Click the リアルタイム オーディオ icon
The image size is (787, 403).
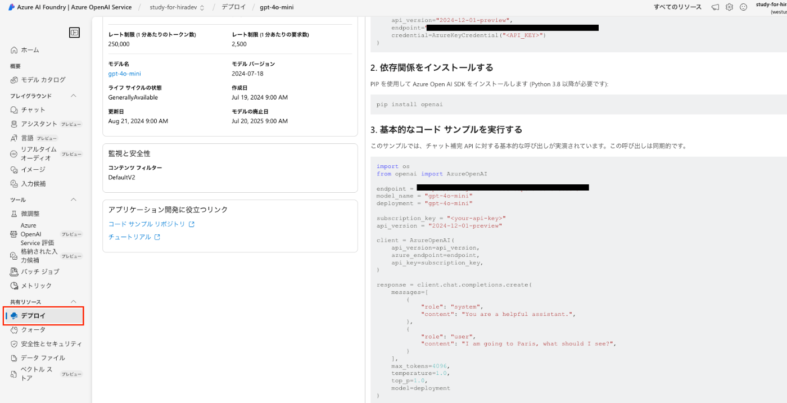[14, 154]
